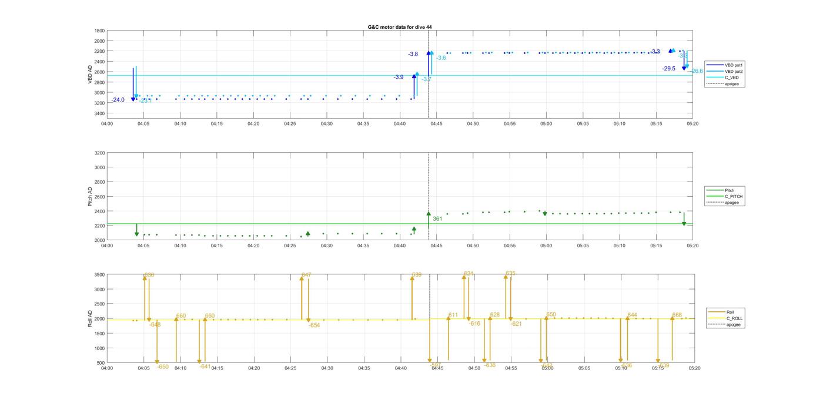The image size is (823, 407).
Task: Click the '611' roll data label
Action: 453,315
